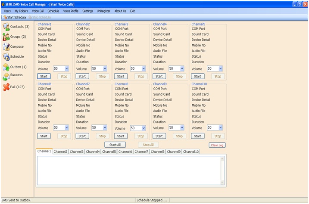Click Start button for Channel5
Image resolution: width=309 pixels, height=204 pixels.
point(197,76)
